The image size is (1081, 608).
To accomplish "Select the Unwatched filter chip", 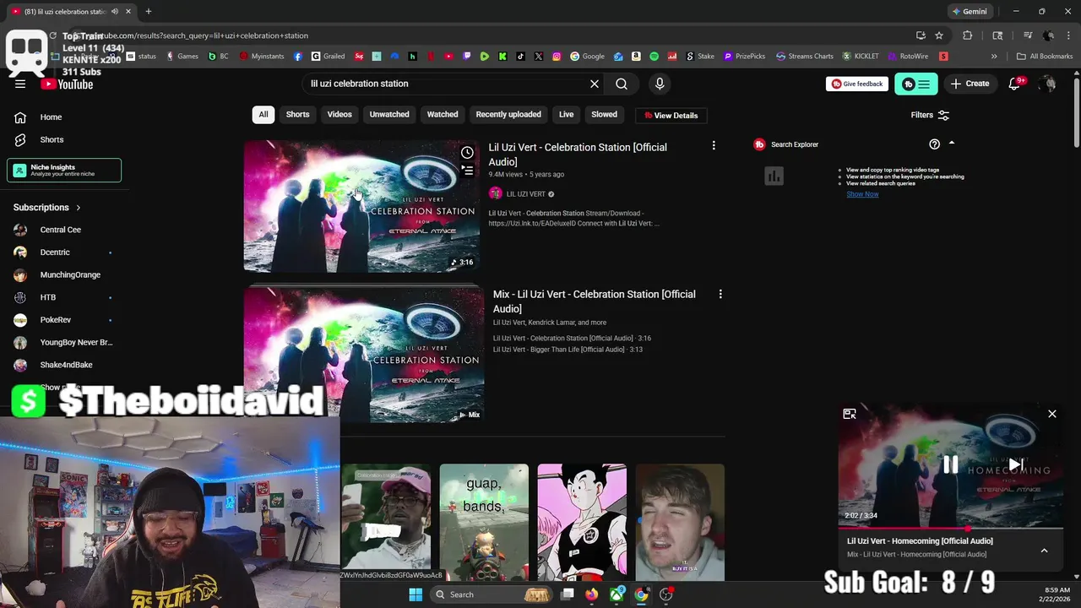I will (389, 115).
